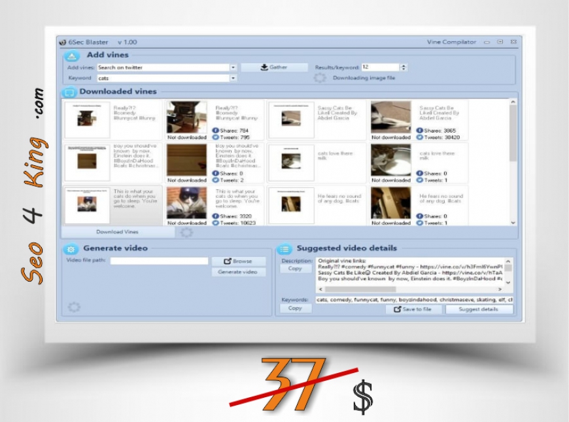Click the Downloaded vines scrollbar up arrow
This screenshot has height=422, width=569.
click(x=513, y=103)
